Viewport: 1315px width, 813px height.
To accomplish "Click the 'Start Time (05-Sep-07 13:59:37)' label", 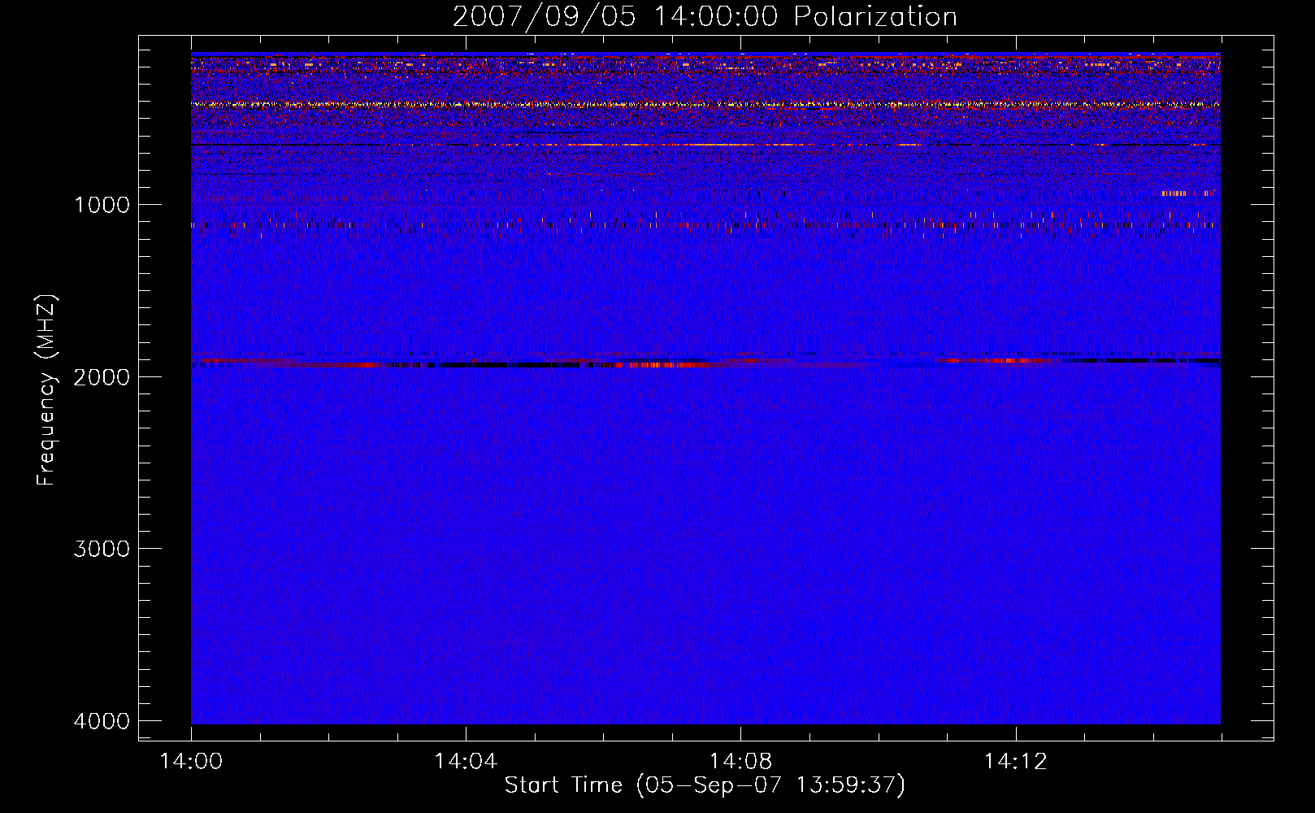I will [705, 785].
